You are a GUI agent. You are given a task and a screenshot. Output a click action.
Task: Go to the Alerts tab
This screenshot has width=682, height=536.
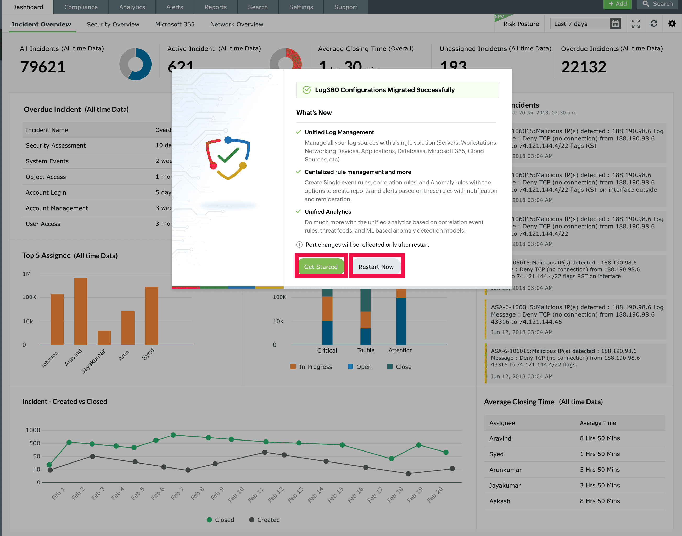[x=175, y=7]
